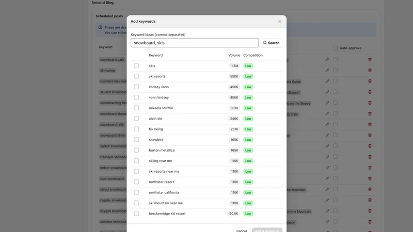Image resolution: width=413 pixels, height=232 pixels.
Task: Click the ski tuning keyword tag
Action: [x=107, y=71]
